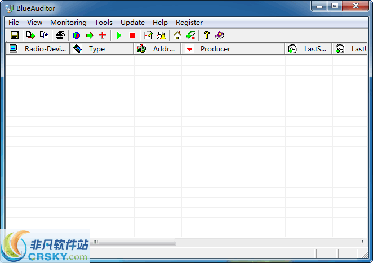Click the Copy documents toolbar icon
373x263 pixels.
click(45, 35)
